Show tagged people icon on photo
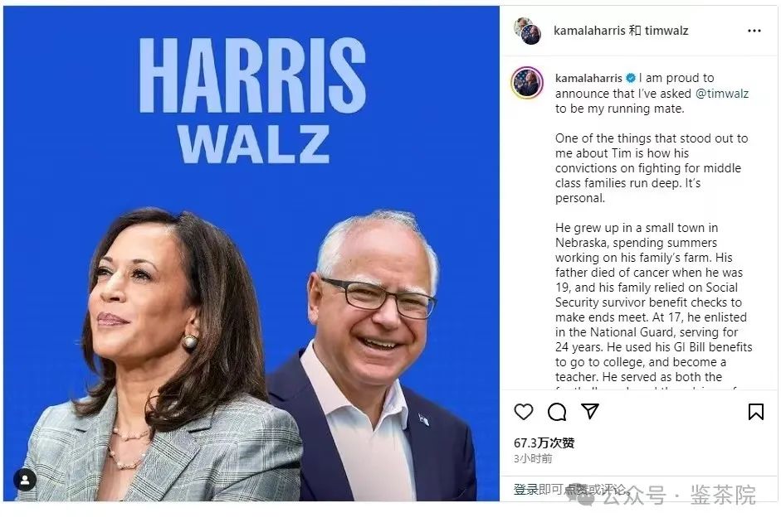This screenshot has height=527, width=781. [24, 480]
